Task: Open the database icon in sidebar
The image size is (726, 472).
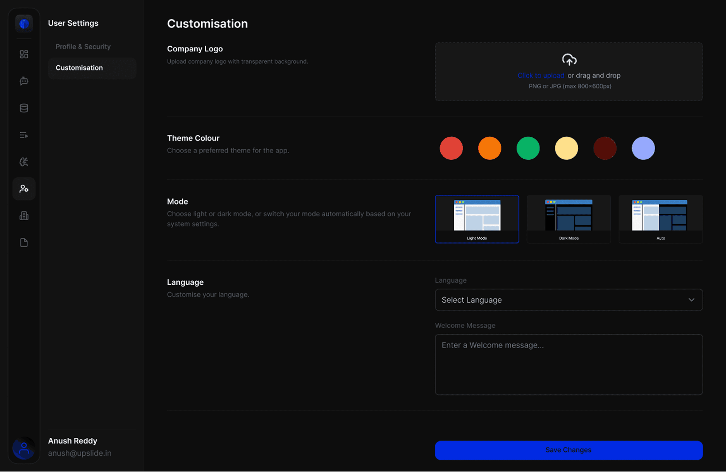Action: [24, 108]
